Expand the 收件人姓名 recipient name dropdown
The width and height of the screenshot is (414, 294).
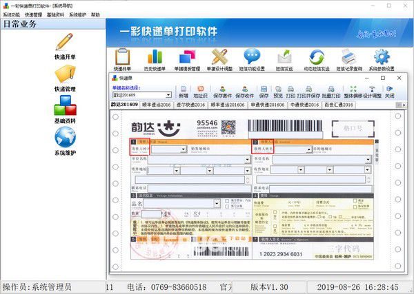coord(309,149)
